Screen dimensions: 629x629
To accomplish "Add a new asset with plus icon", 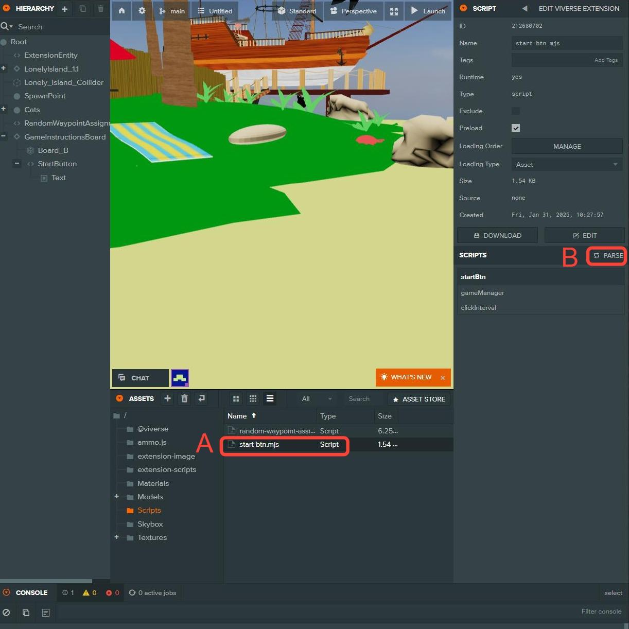I will point(167,398).
